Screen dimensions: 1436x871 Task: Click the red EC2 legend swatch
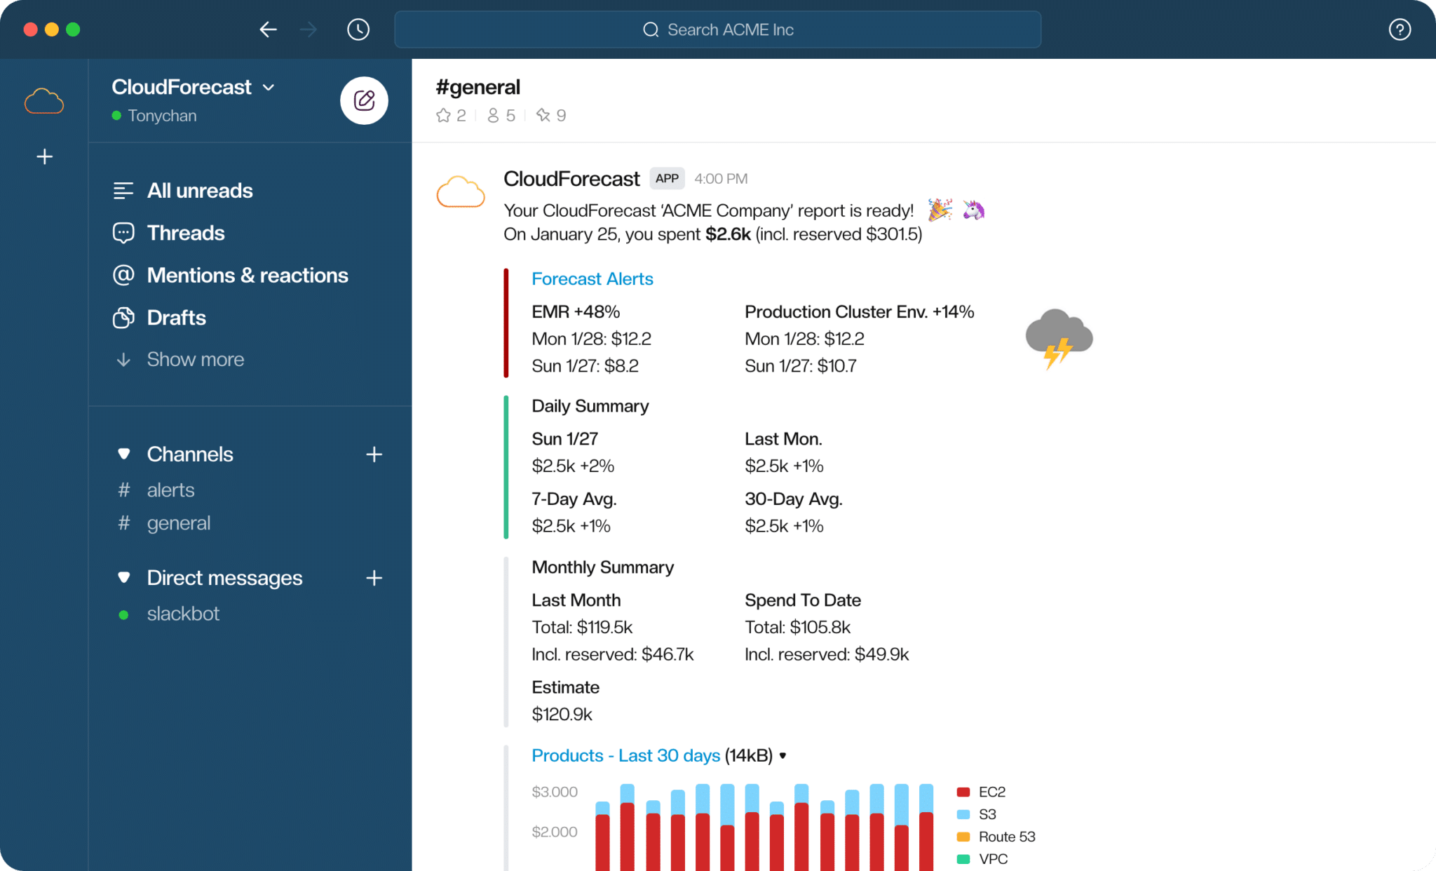click(x=962, y=792)
